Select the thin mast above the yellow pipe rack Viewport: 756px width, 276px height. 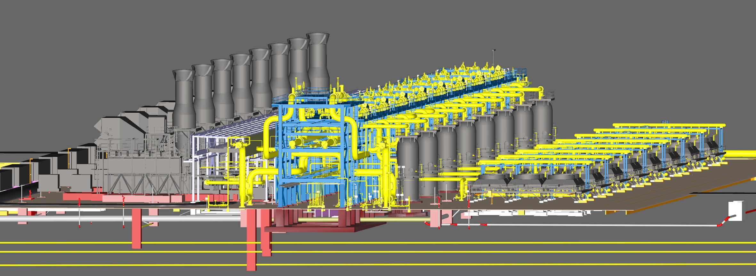tap(494, 58)
